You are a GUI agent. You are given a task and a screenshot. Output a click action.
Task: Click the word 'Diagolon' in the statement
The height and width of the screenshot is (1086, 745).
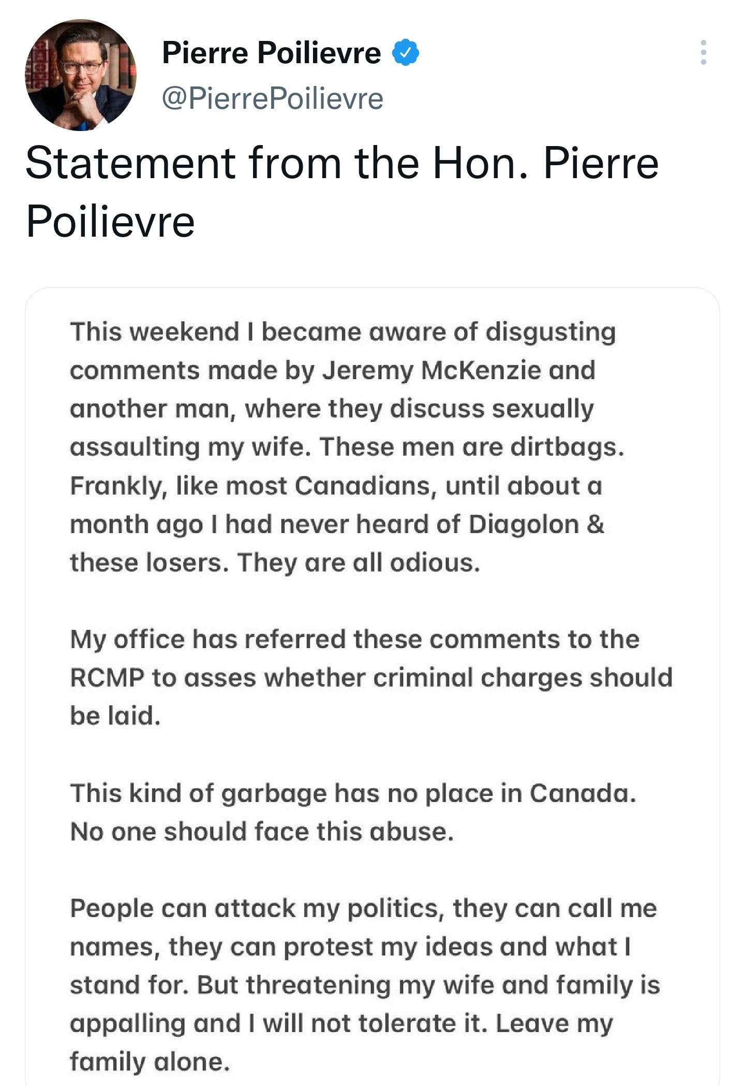524,525
